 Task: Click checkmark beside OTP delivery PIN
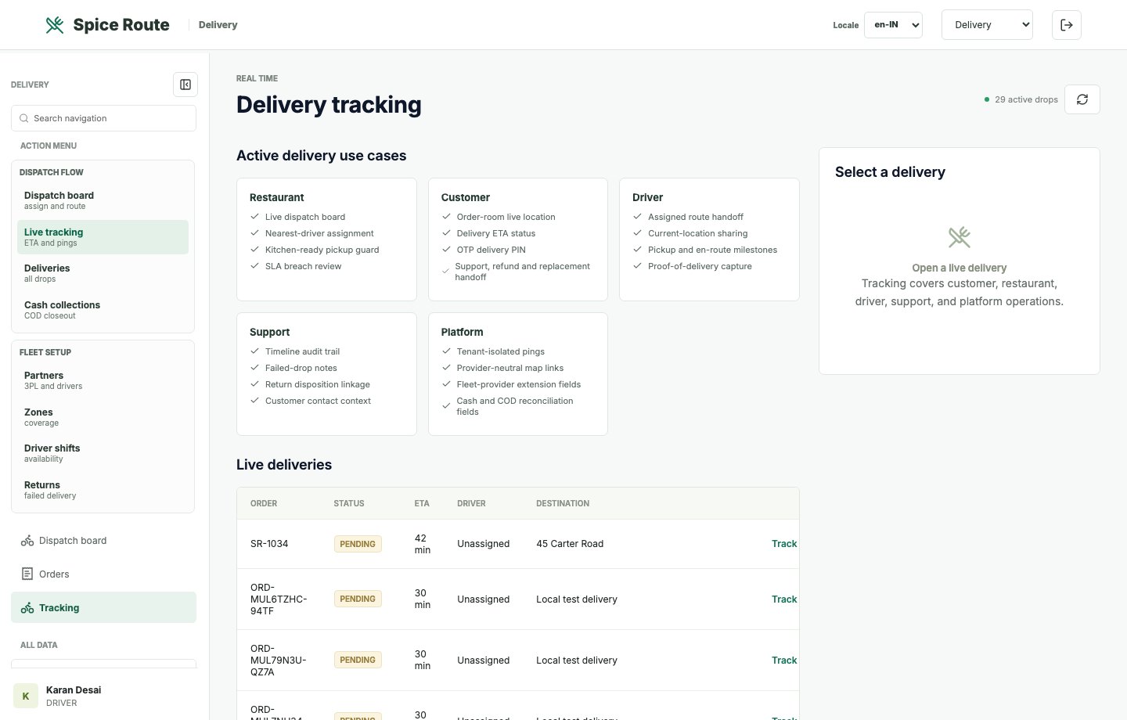[446, 250]
